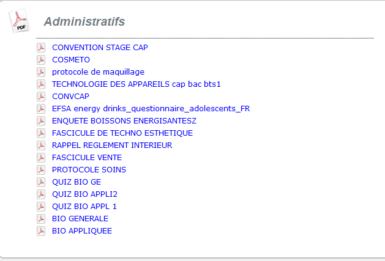Open RAPPEL REGLEMENT INTERIEUR link

coord(112,145)
